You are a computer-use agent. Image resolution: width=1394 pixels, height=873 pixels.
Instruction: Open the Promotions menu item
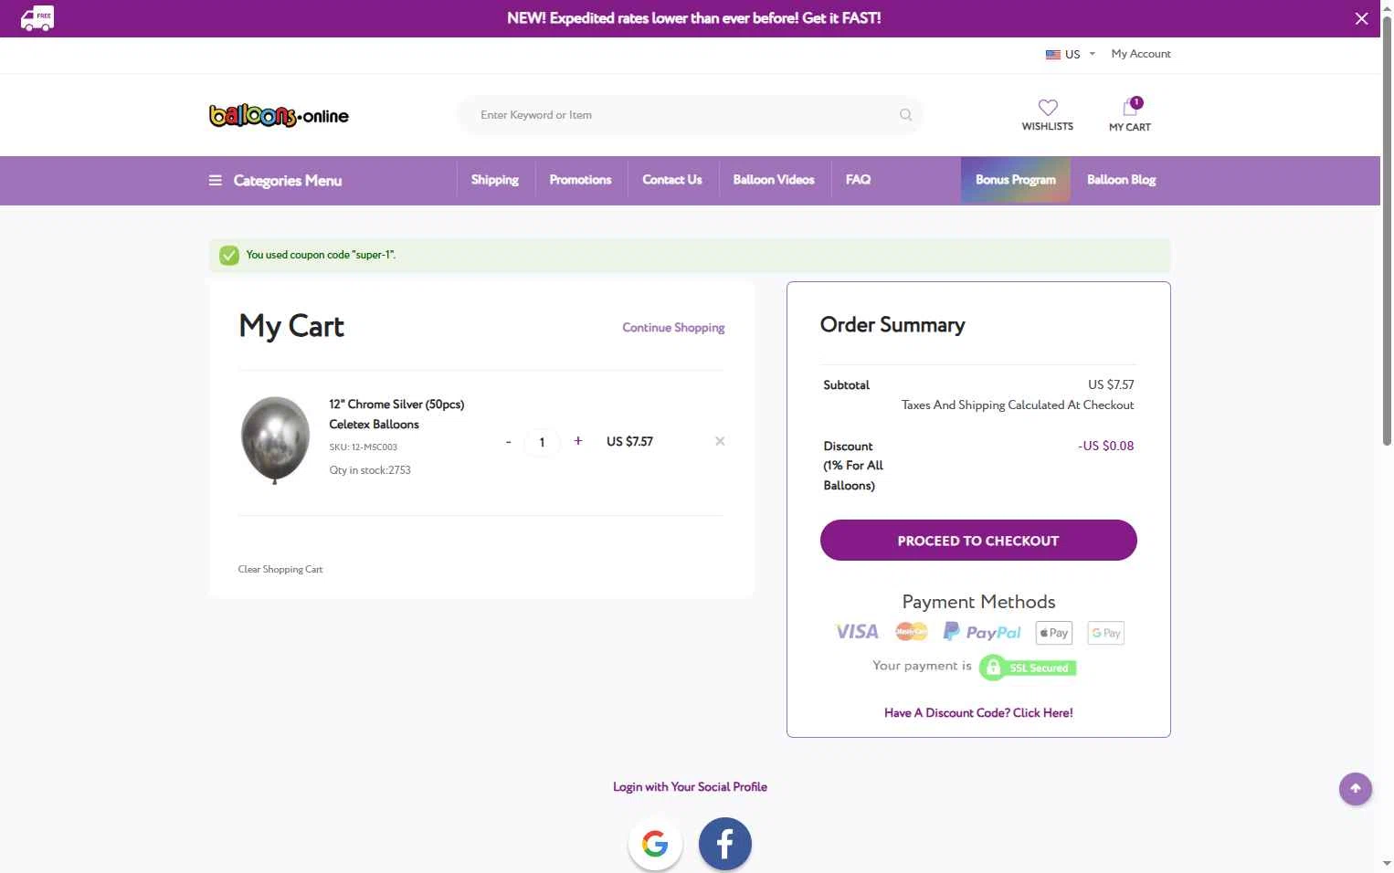coord(580,180)
